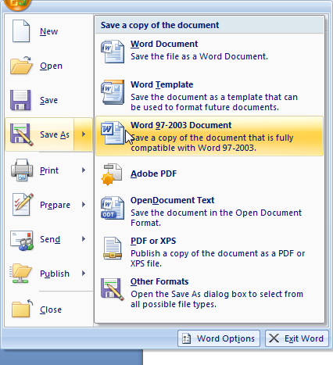Select Word 97-2003 Document option

tap(209, 136)
